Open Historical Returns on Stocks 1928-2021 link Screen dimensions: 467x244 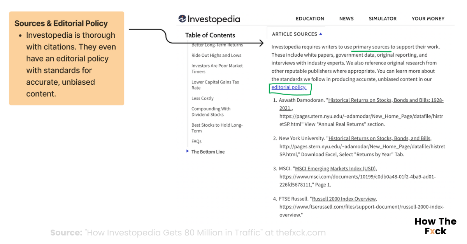(386, 100)
